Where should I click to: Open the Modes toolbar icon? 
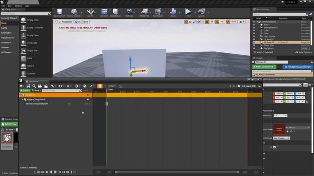pyautogui.click(x=90, y=12)
